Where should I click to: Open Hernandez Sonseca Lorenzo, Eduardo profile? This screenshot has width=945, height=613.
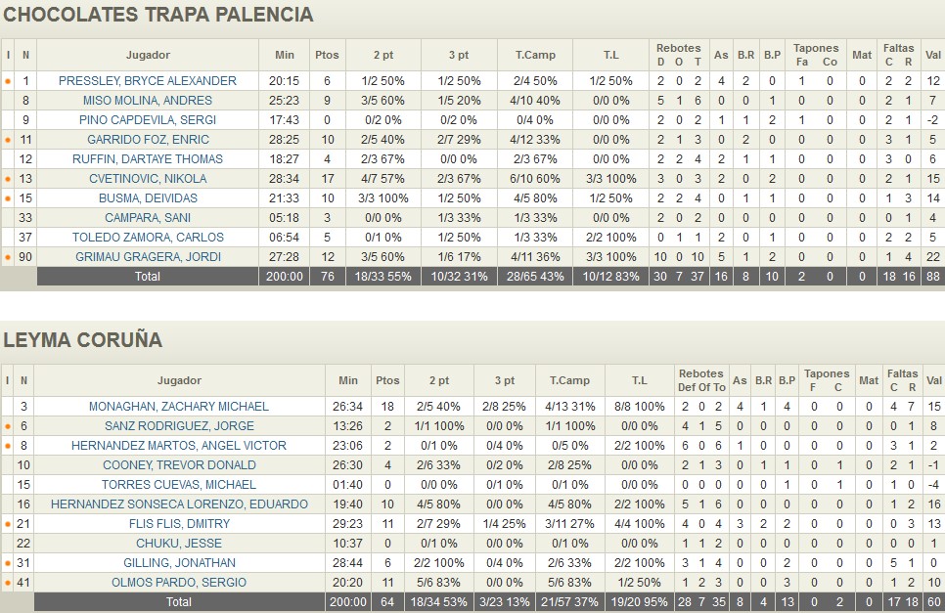coord(179,504)
